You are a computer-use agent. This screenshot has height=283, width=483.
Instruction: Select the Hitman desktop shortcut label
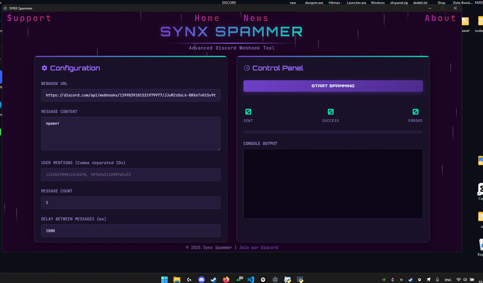[x=335, y=3]
